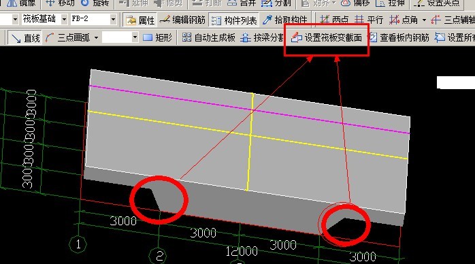Select the 直线 line drawing tool
The image size is (475, 264).
click(24, 38)
